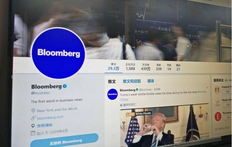Image resolution: width=232 pixels, height=147 pixels.
Task: Open the tweet options dropdown arrow
Action: pyautogui.click(x=207, y=88)
